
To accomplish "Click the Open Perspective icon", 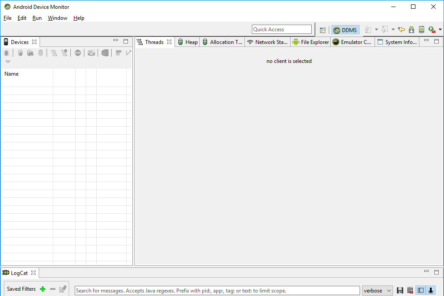I will coord(323,30).
